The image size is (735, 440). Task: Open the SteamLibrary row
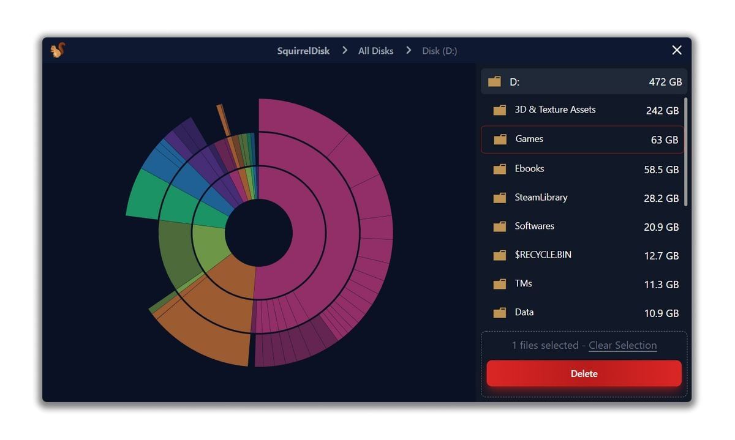584,198
